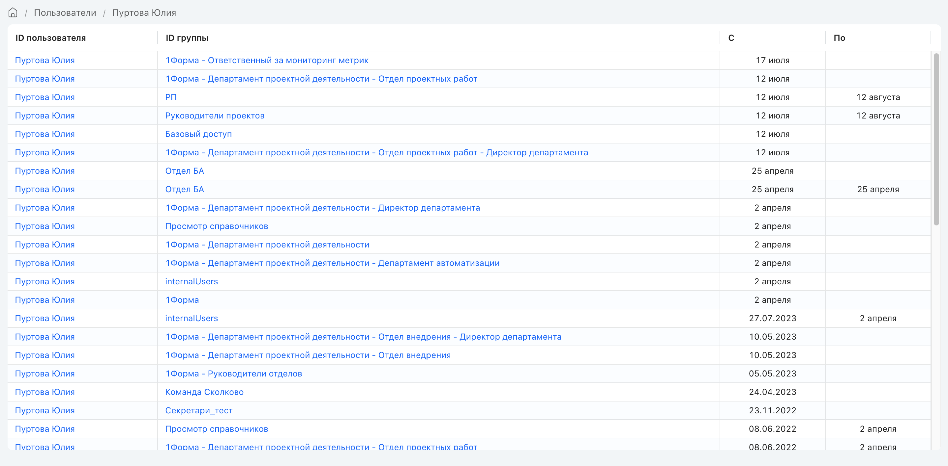Open group ending Отдел внедрения - Директор департамента

coord(363,337)
